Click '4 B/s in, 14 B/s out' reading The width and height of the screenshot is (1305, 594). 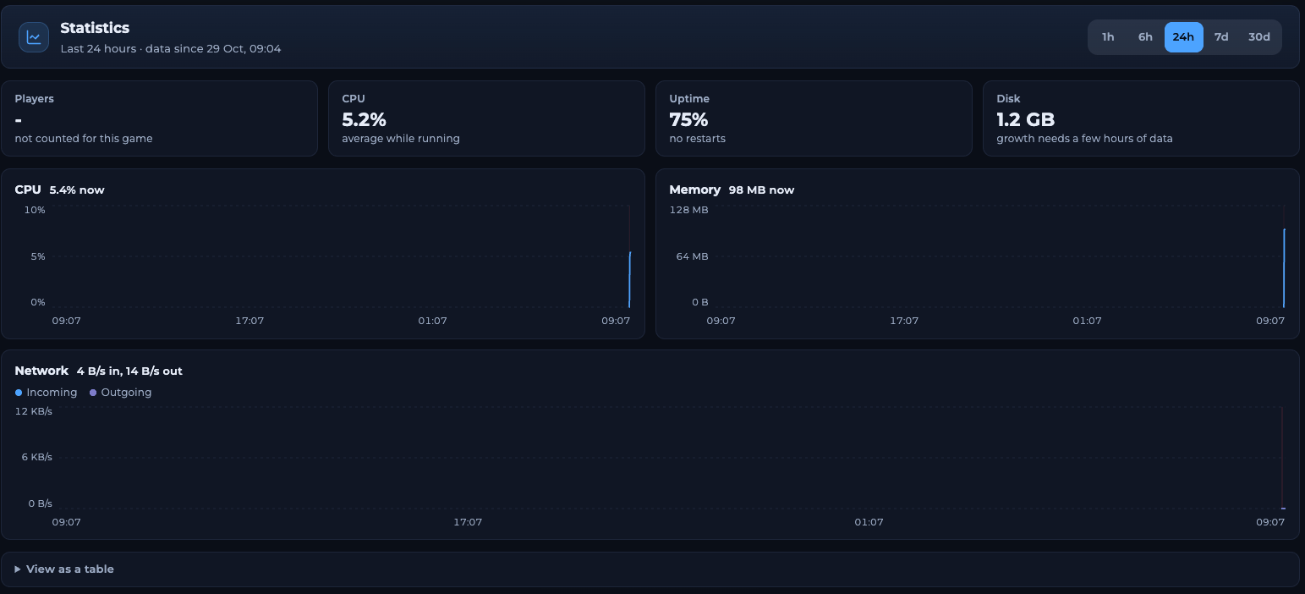[129, 371]
